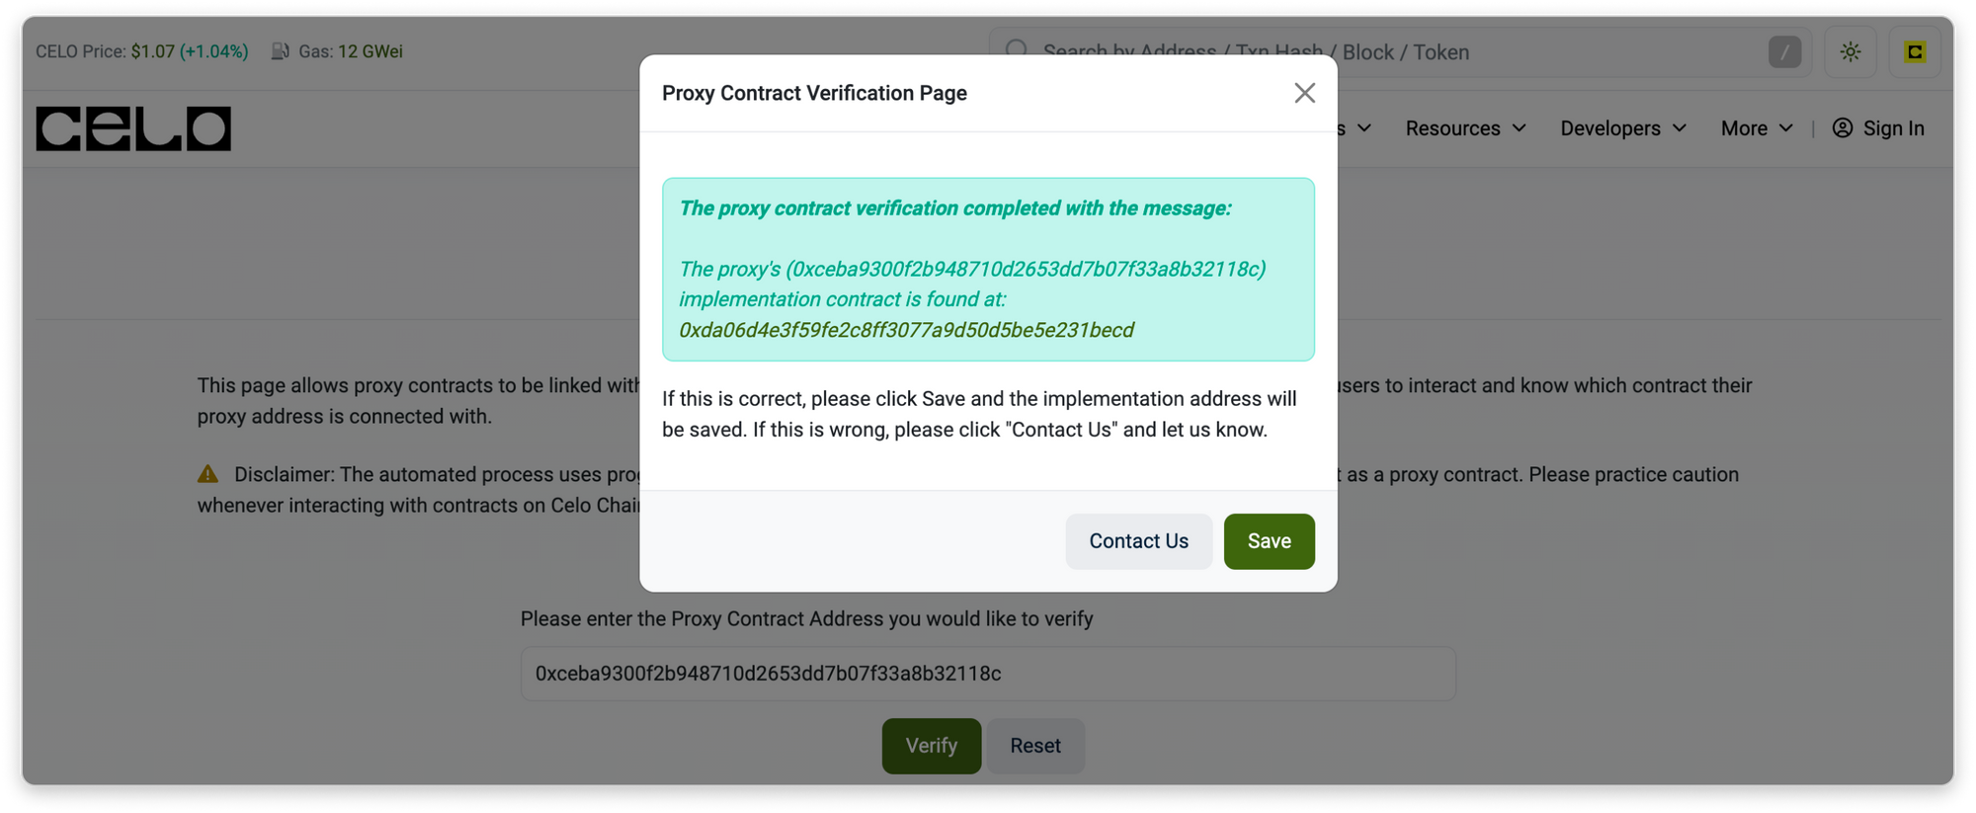Click the gas pump icon
1976x813 pixels.
pyautogui.click(x=281, y=51)
